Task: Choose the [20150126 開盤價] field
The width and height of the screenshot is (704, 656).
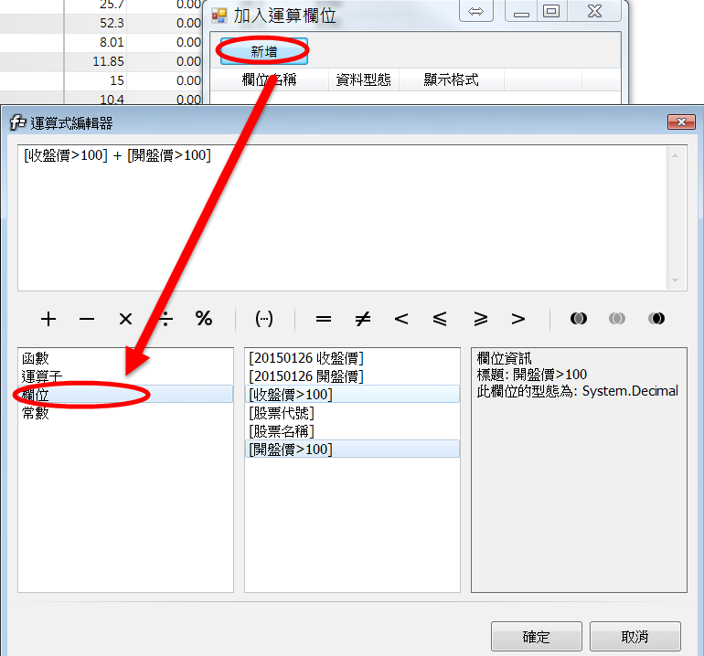Action: coord(352,376)
